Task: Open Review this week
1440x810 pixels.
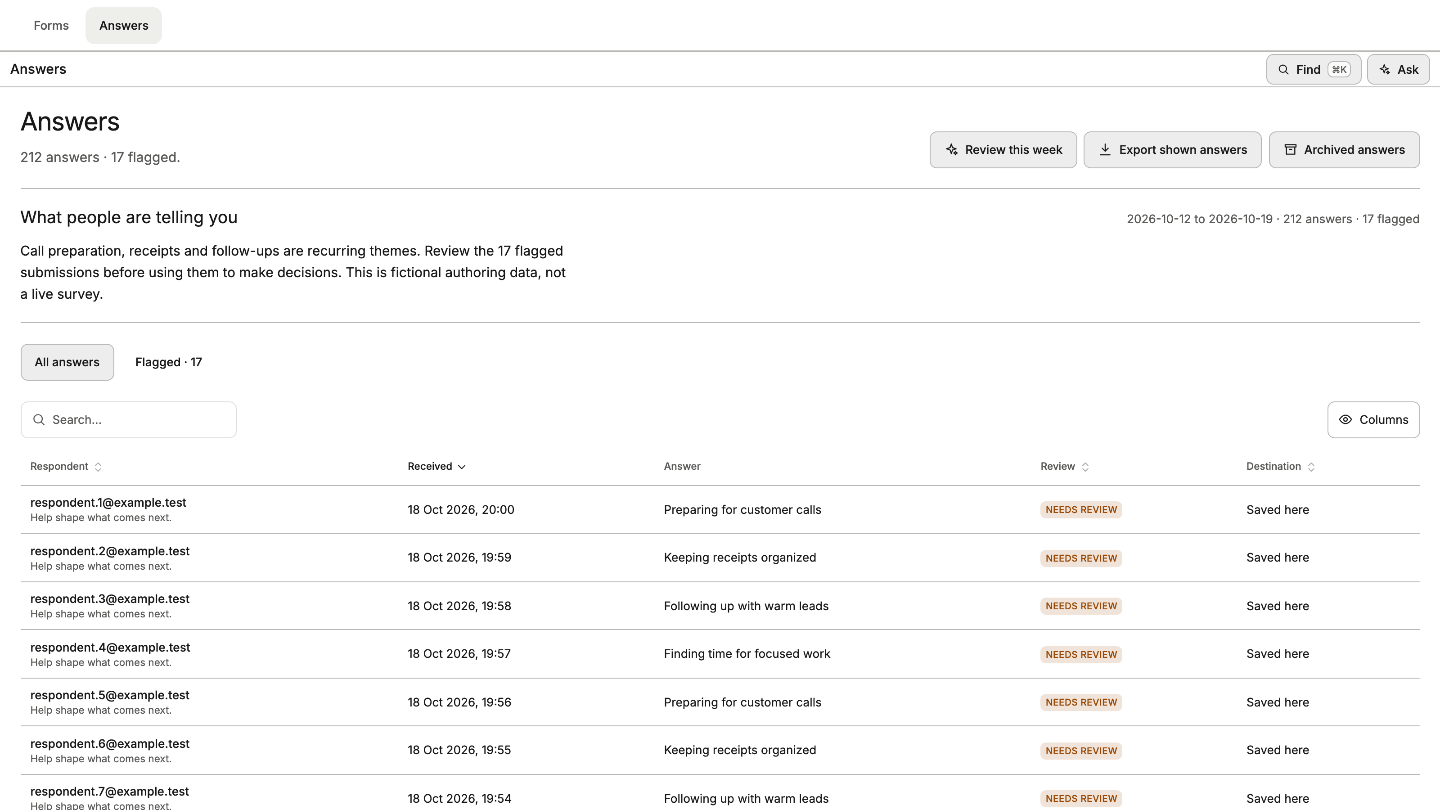Action: pos(1003,149)
